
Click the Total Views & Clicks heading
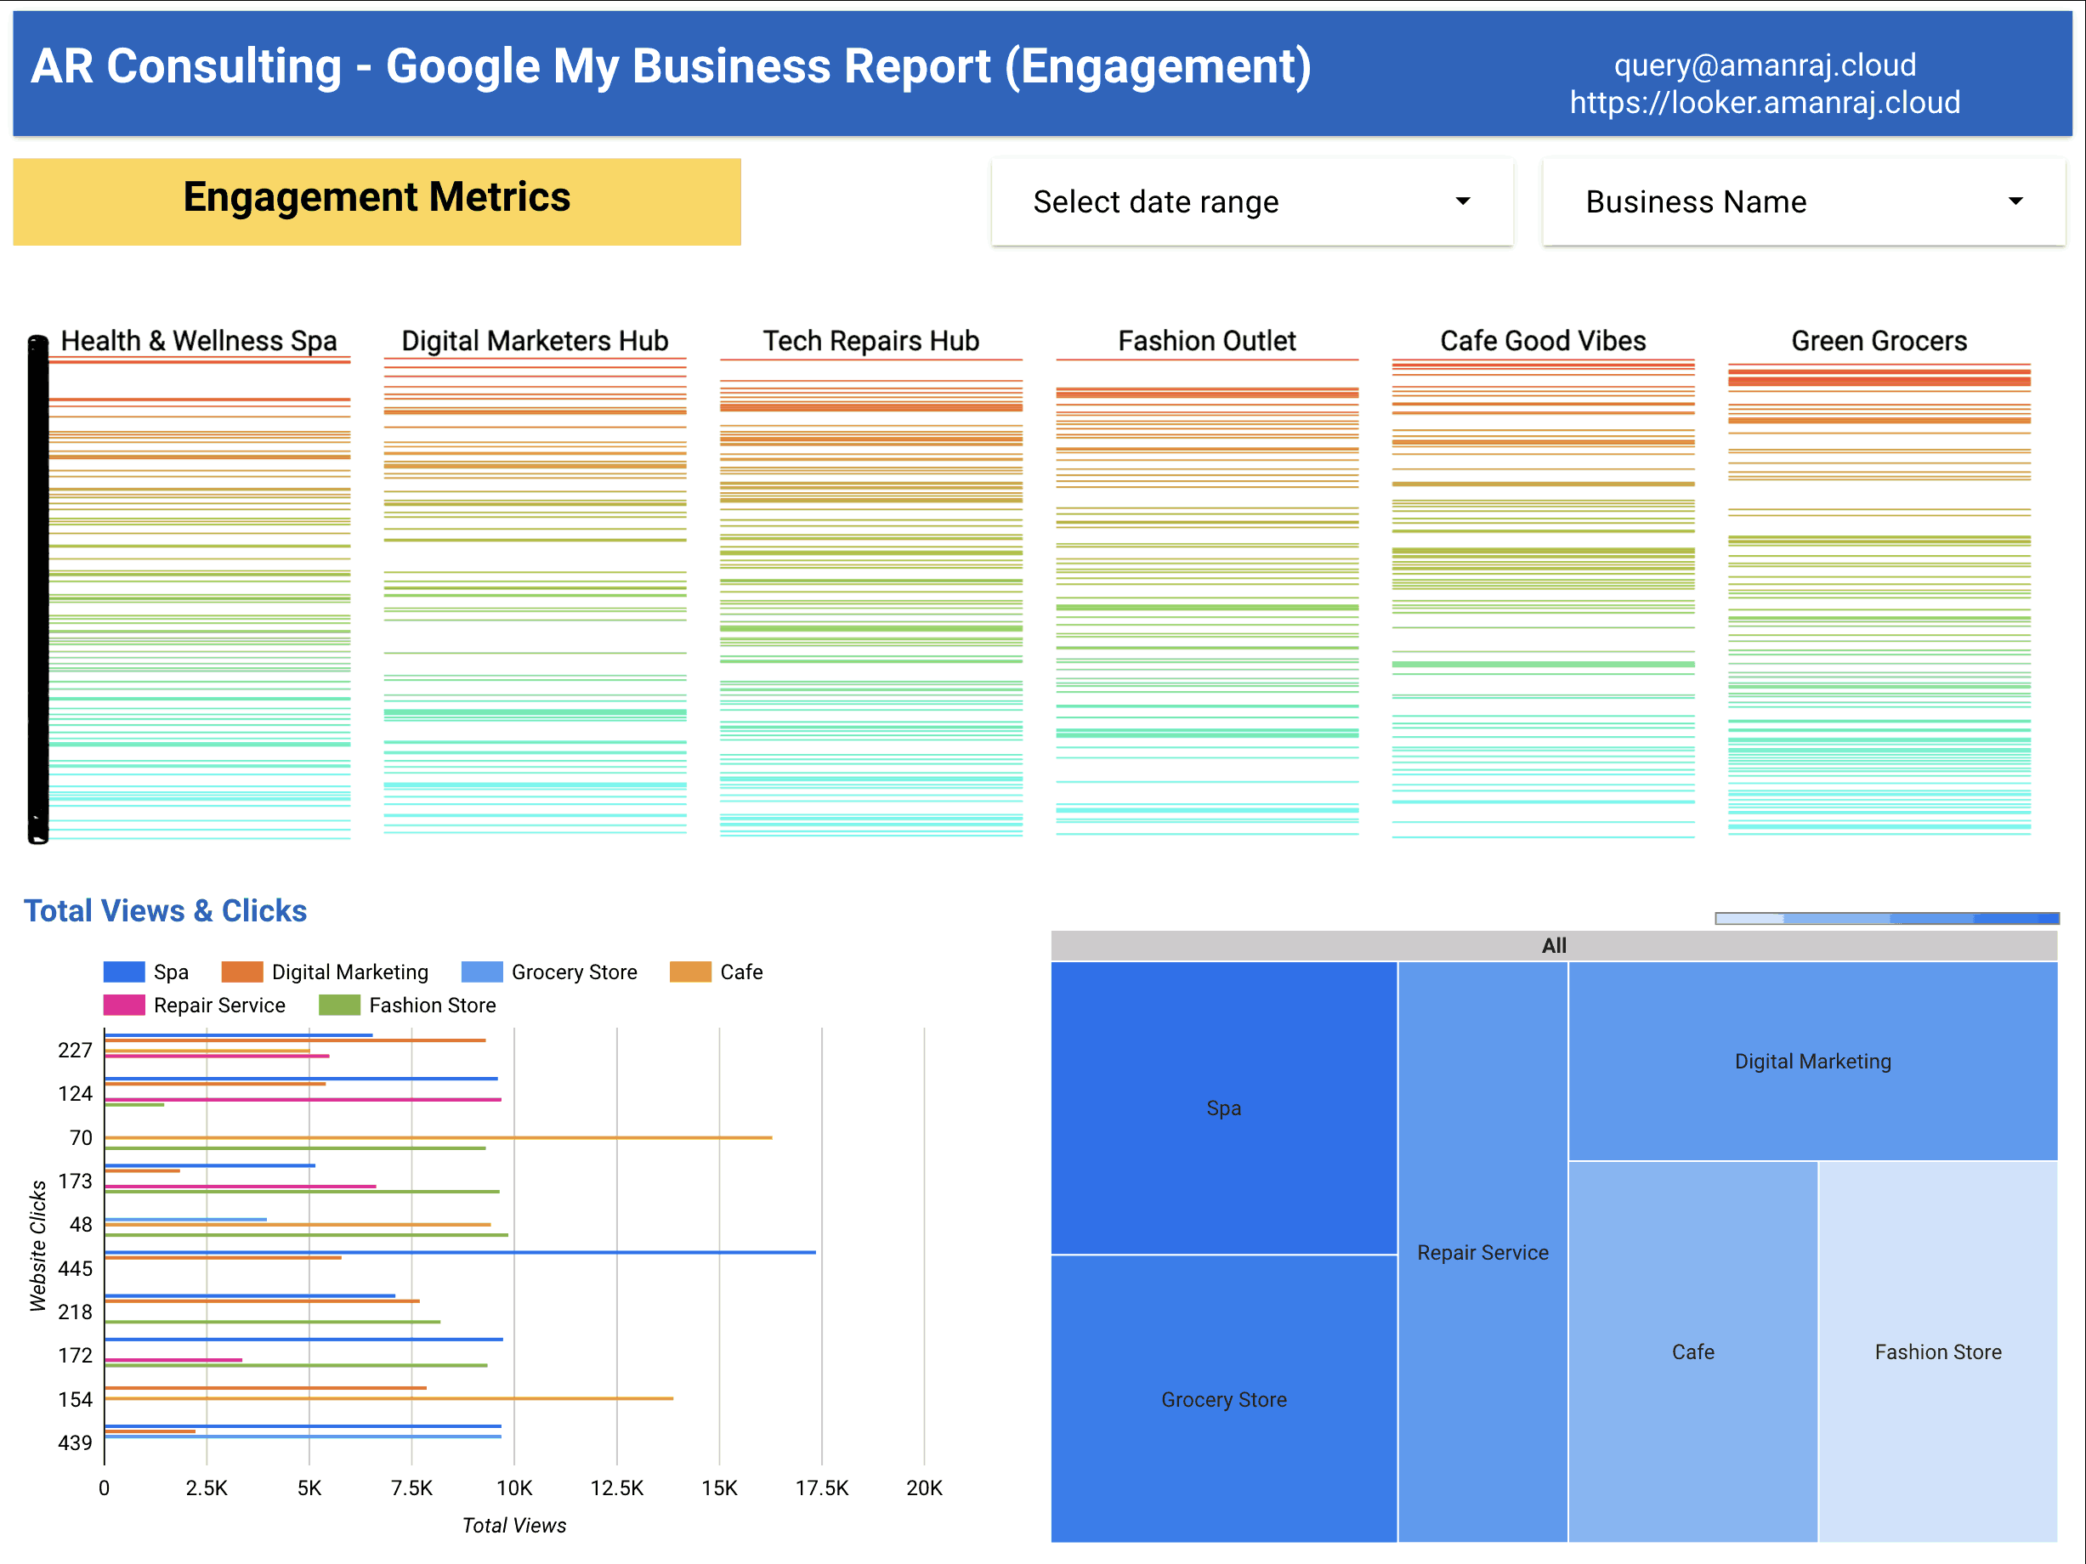coord(166,909)
